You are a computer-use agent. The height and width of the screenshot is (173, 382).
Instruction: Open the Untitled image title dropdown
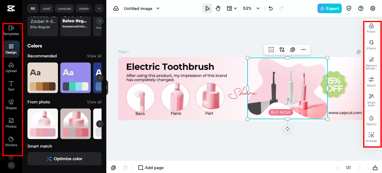tap(142, 8)
